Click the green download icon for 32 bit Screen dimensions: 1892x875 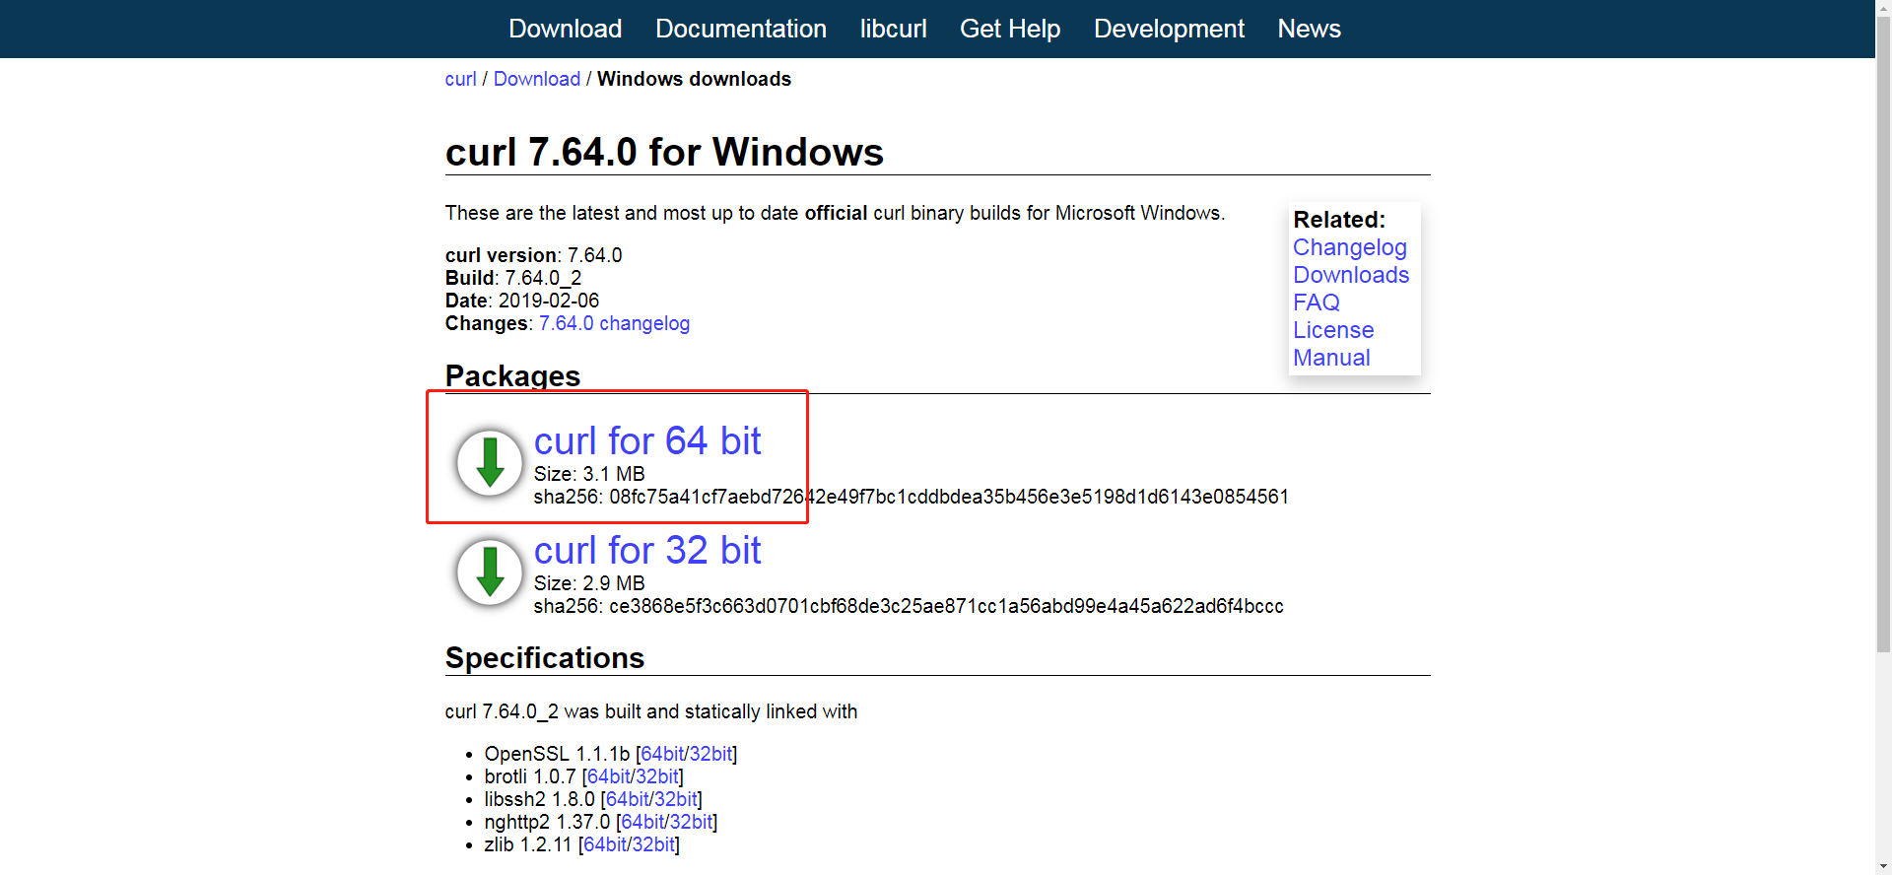click(490, 572)
